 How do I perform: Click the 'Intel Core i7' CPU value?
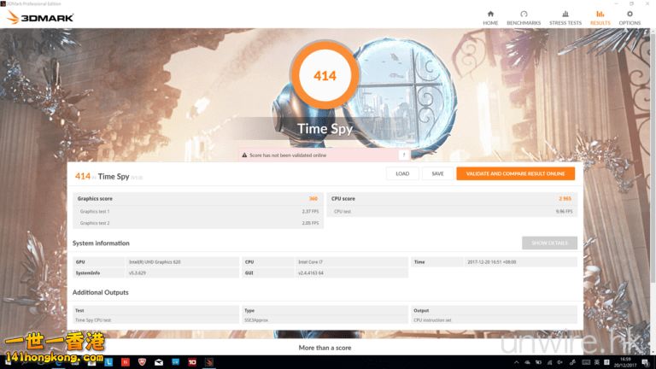click(x=310, y=262)
